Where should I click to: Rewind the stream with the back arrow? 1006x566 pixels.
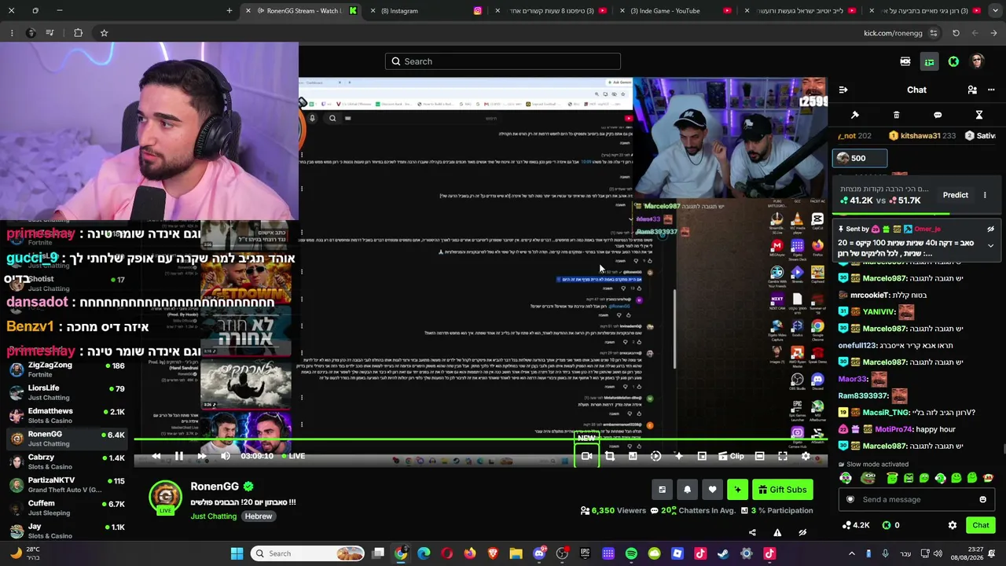point(156,456)
